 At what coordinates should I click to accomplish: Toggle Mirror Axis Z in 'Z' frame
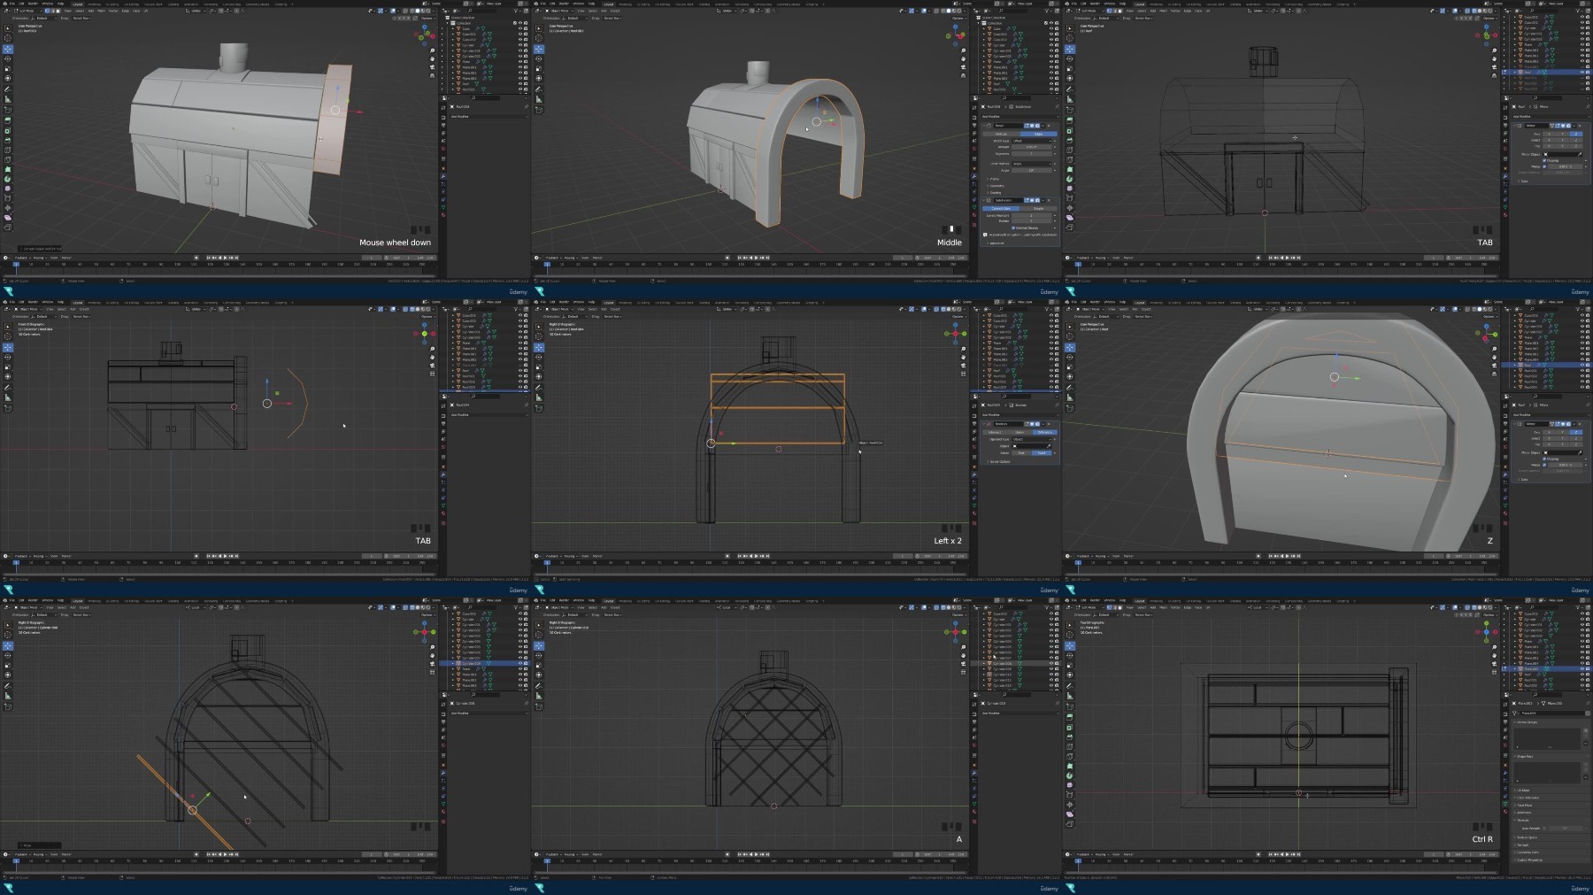1576,433
